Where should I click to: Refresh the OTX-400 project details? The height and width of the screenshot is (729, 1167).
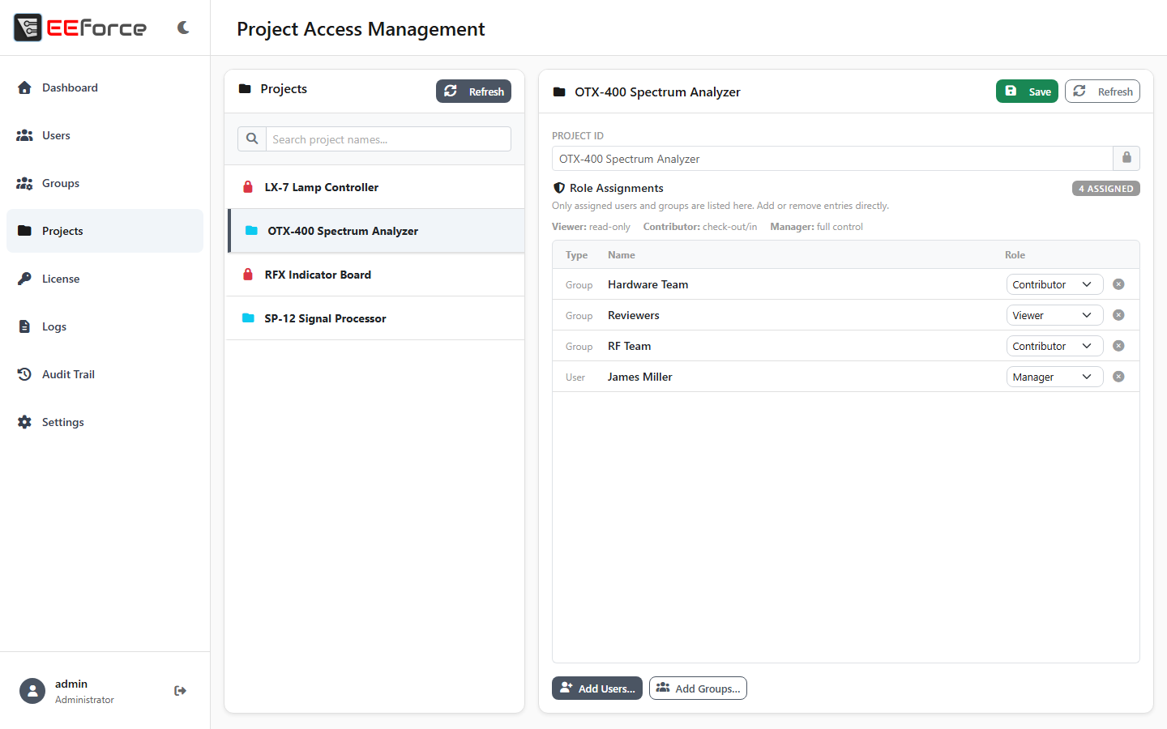tap(1102, 92)
